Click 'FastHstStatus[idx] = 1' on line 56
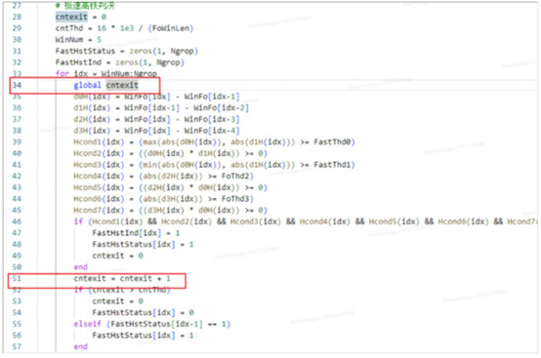Viewport: 541px width, 358px height. [x=143, y=336]
